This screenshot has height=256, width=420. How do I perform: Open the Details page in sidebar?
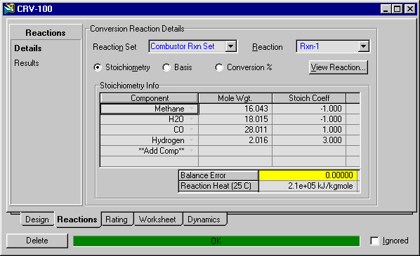pyautogui.click(x=28, y=48)
